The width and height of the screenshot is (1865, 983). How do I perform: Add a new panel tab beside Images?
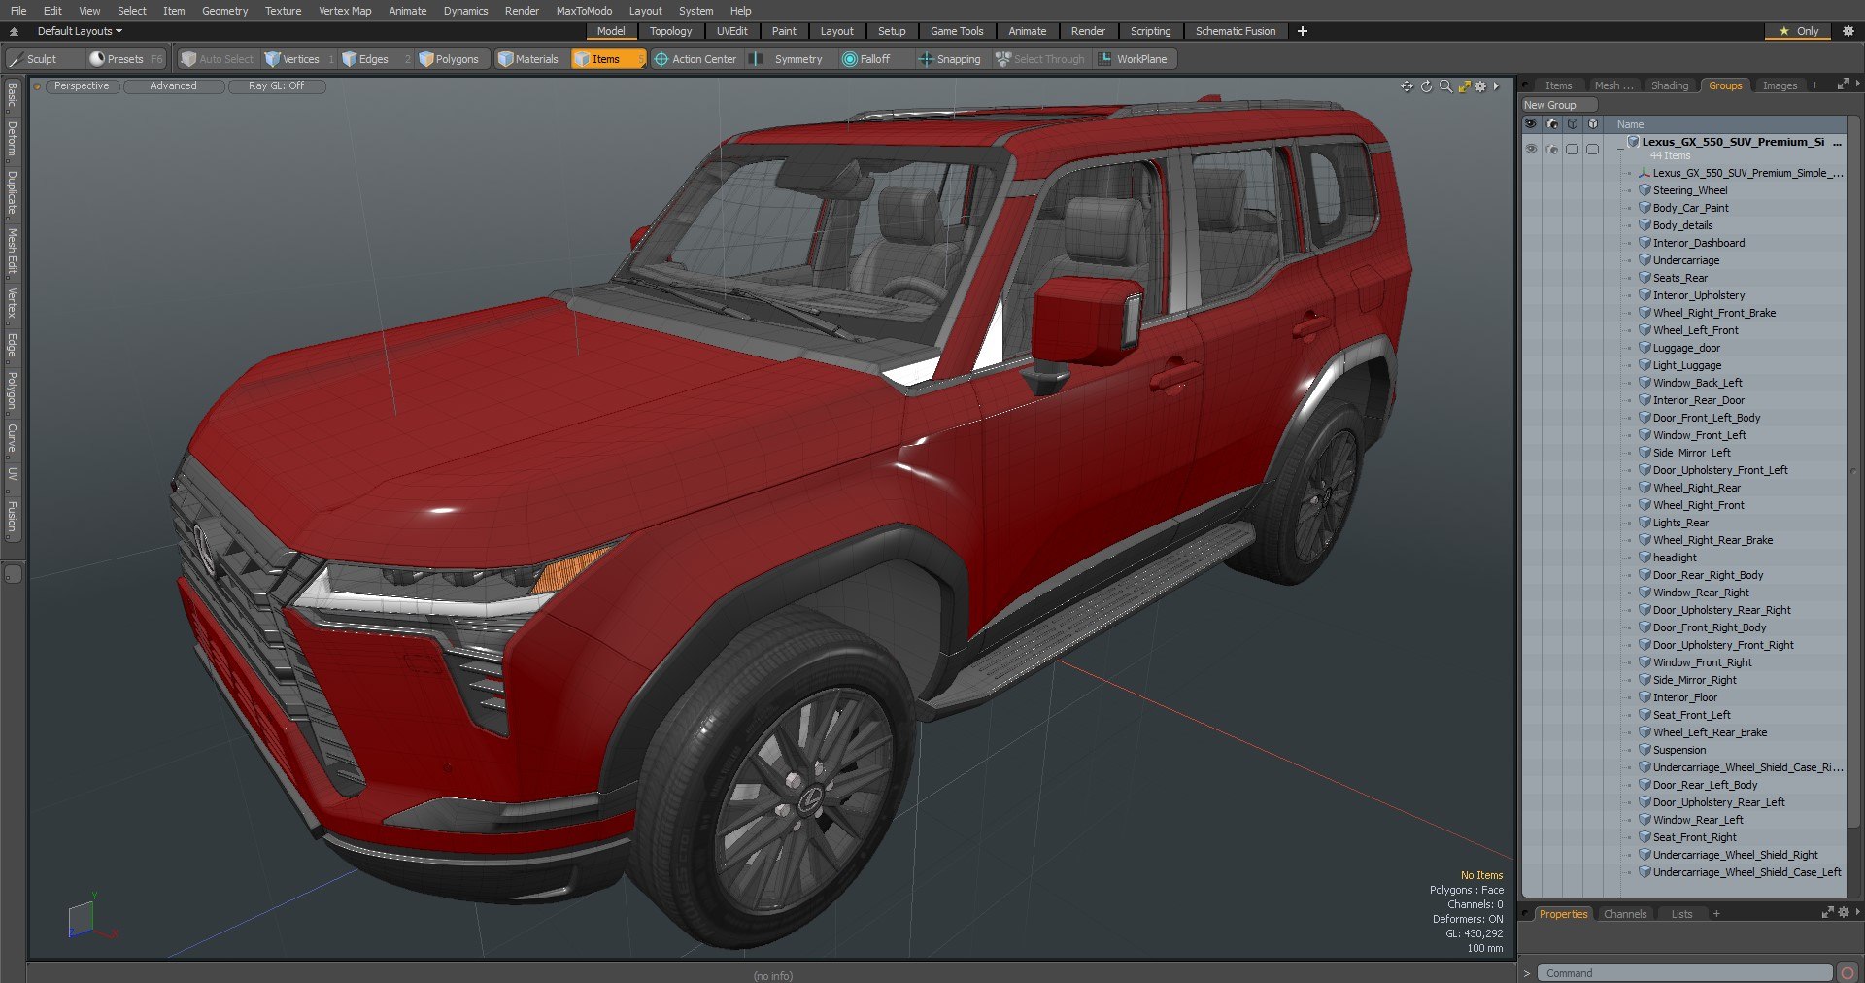coord(1814,85)
